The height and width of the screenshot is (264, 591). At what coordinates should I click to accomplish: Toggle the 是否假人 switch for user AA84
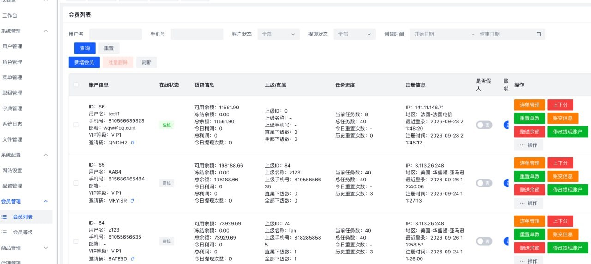tap(484, 183)
